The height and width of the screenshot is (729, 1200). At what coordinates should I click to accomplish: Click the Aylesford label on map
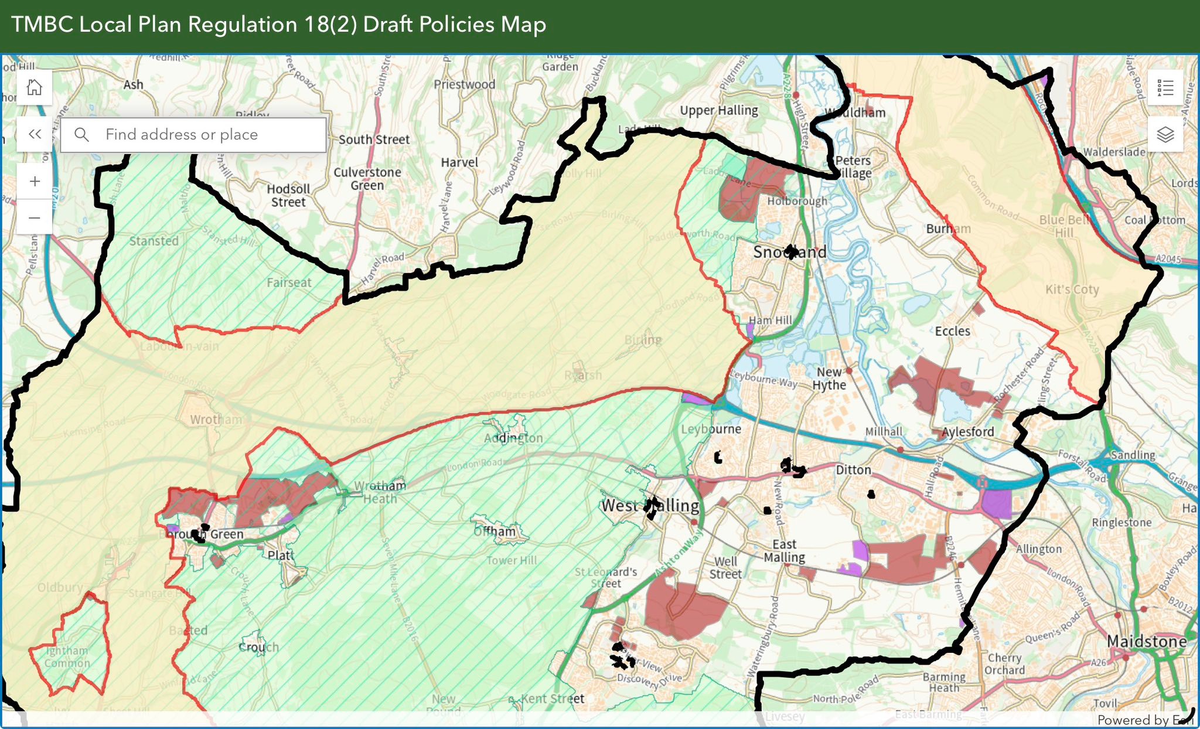pyautogui.click(x=968, y=432)
